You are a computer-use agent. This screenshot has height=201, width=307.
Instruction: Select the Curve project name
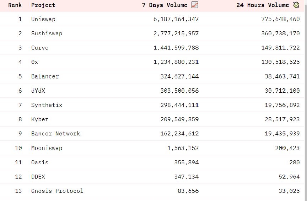[x=40, y=48]
